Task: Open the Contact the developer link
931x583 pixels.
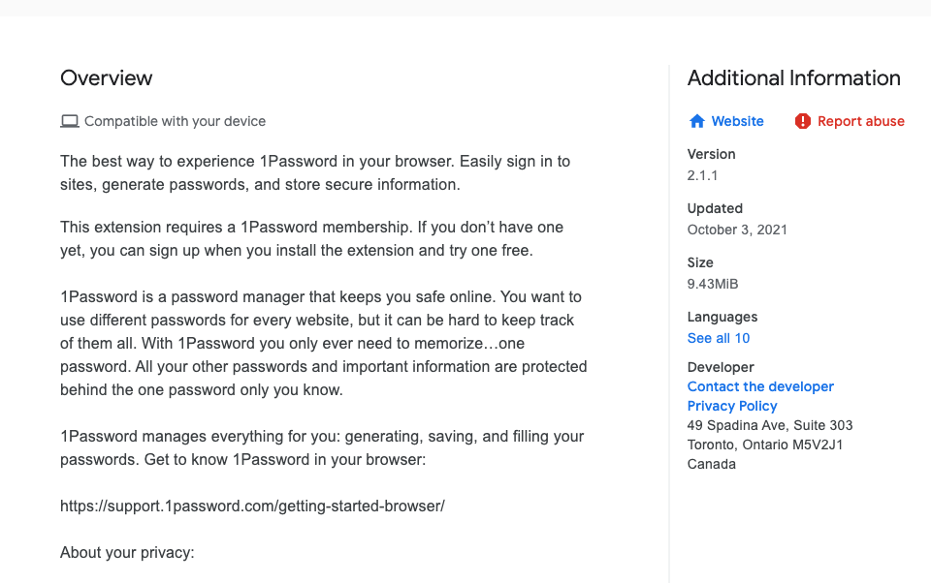Action: coord(760,386)
